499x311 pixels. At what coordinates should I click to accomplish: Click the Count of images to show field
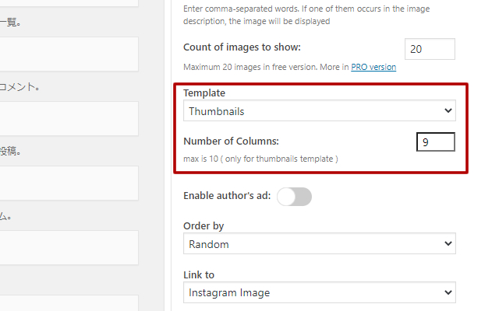(x=430, y=49)
